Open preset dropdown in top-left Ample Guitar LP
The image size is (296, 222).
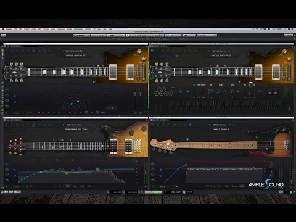[x=88, y=51]
